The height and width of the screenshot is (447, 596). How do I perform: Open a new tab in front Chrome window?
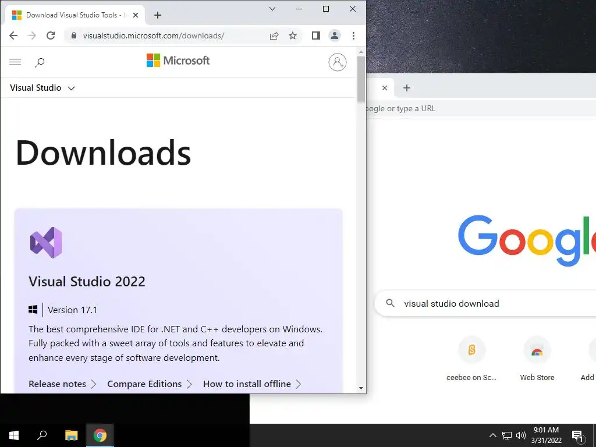click(x=158, y=15)
